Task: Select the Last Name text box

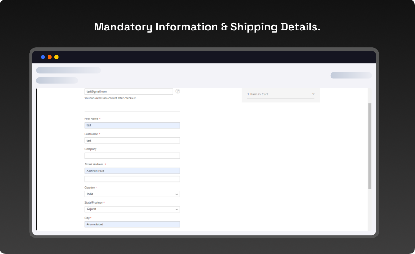Action: point(132,141)
